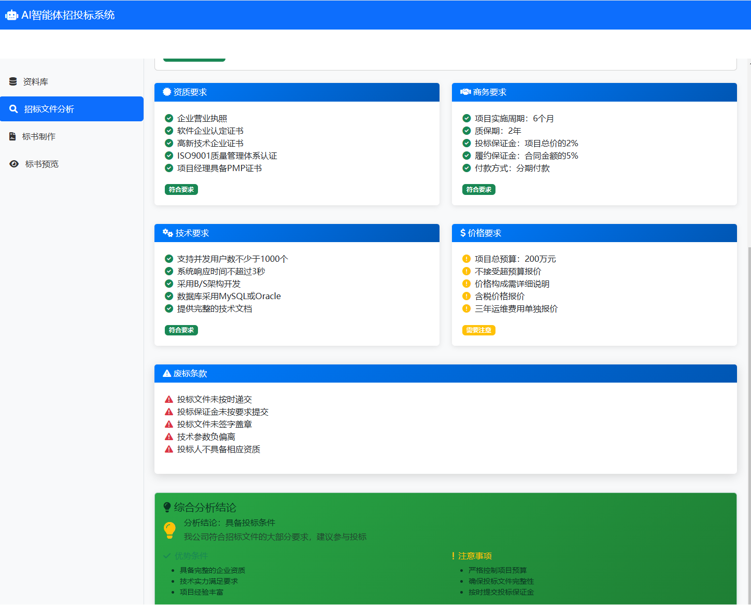Click the 符合要求 badge under 资质要求
751x605 pixels.
tap(181, 190)
